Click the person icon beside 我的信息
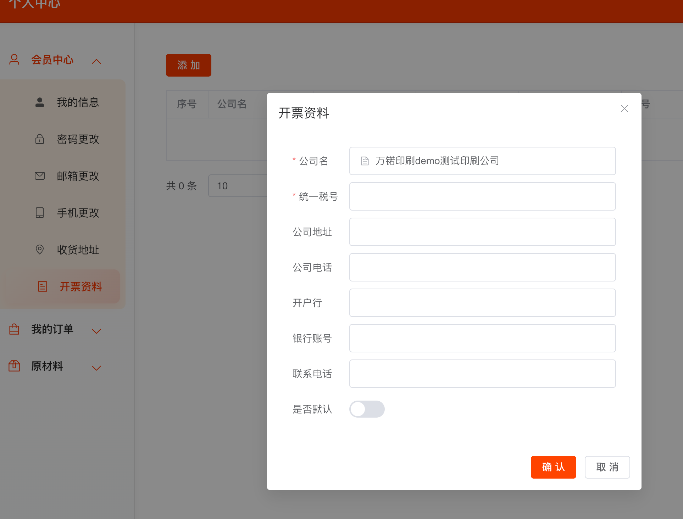The height and width of the screenshot is (519, 683). coord(40,102)
